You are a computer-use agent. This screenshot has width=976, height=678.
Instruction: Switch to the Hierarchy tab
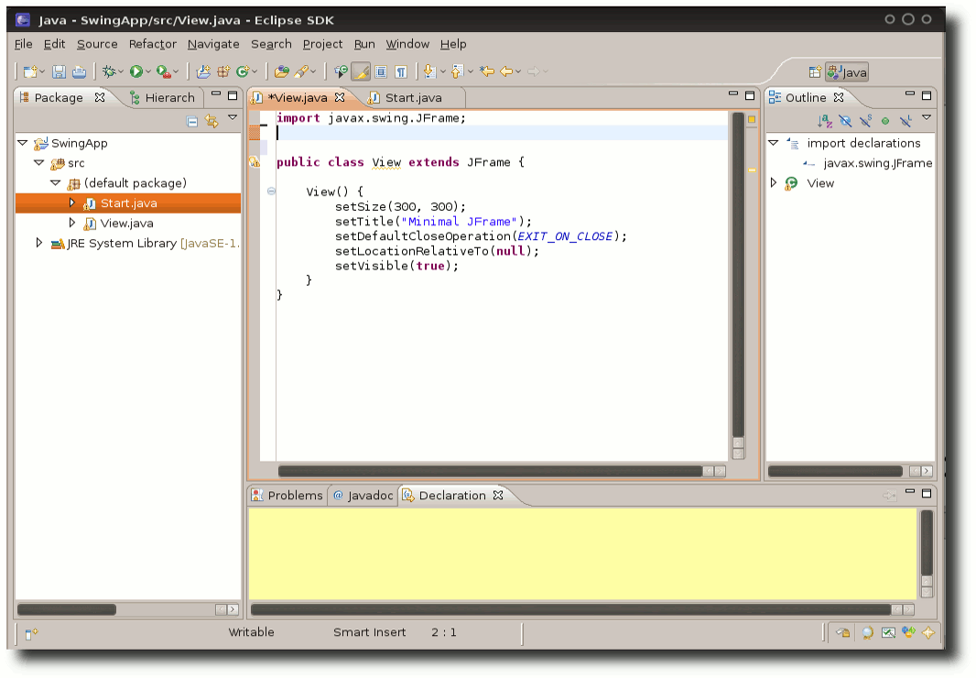[163, 98]
